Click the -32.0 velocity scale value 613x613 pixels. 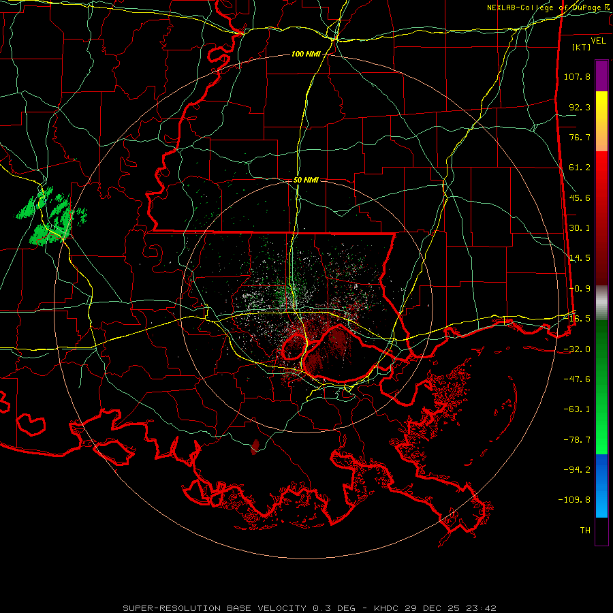[577, 349]
